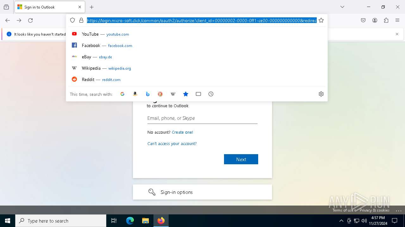Open the Privacy & cookies link
This screenshot has height=227, width=405.
(x=374, y=210)
